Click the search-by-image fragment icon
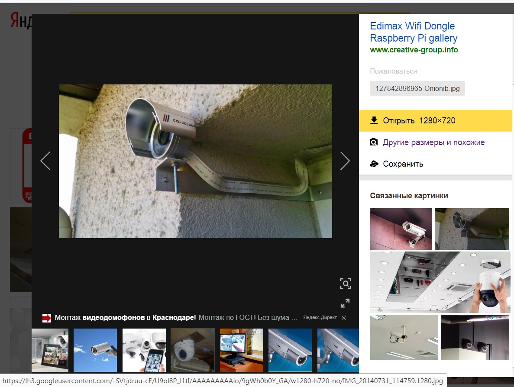This screenshot has width=514, height=387. coord(345,284)
